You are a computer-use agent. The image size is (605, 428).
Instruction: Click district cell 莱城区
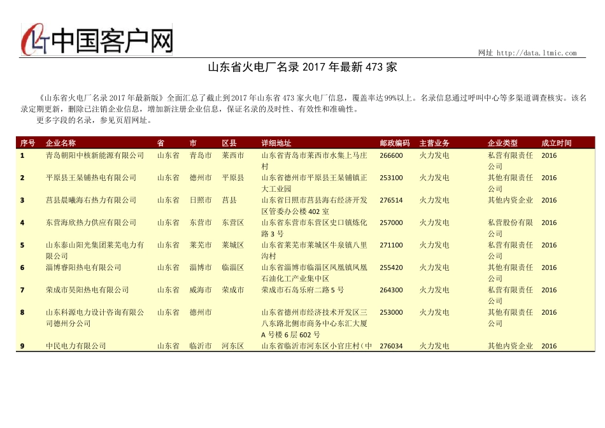click(x=233, y=245)
